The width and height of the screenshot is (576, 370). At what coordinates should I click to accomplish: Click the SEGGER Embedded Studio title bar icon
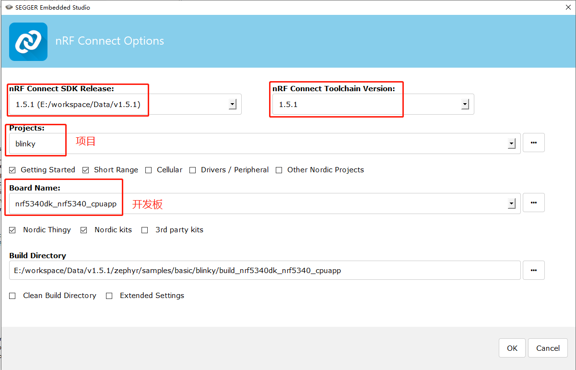(x=9, y=7)
